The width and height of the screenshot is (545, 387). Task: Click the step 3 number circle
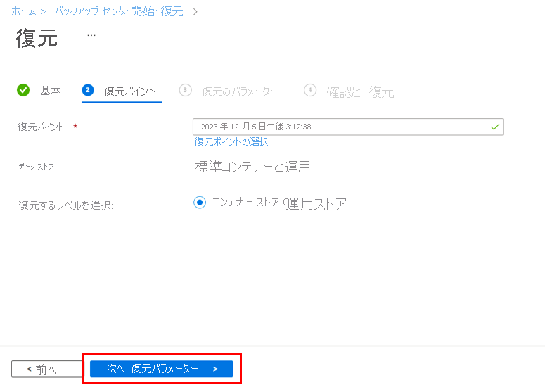pos(185,90)
